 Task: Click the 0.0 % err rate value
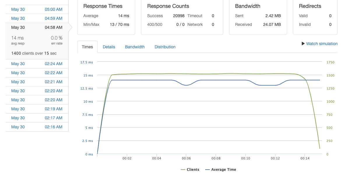tap(57, 38)
